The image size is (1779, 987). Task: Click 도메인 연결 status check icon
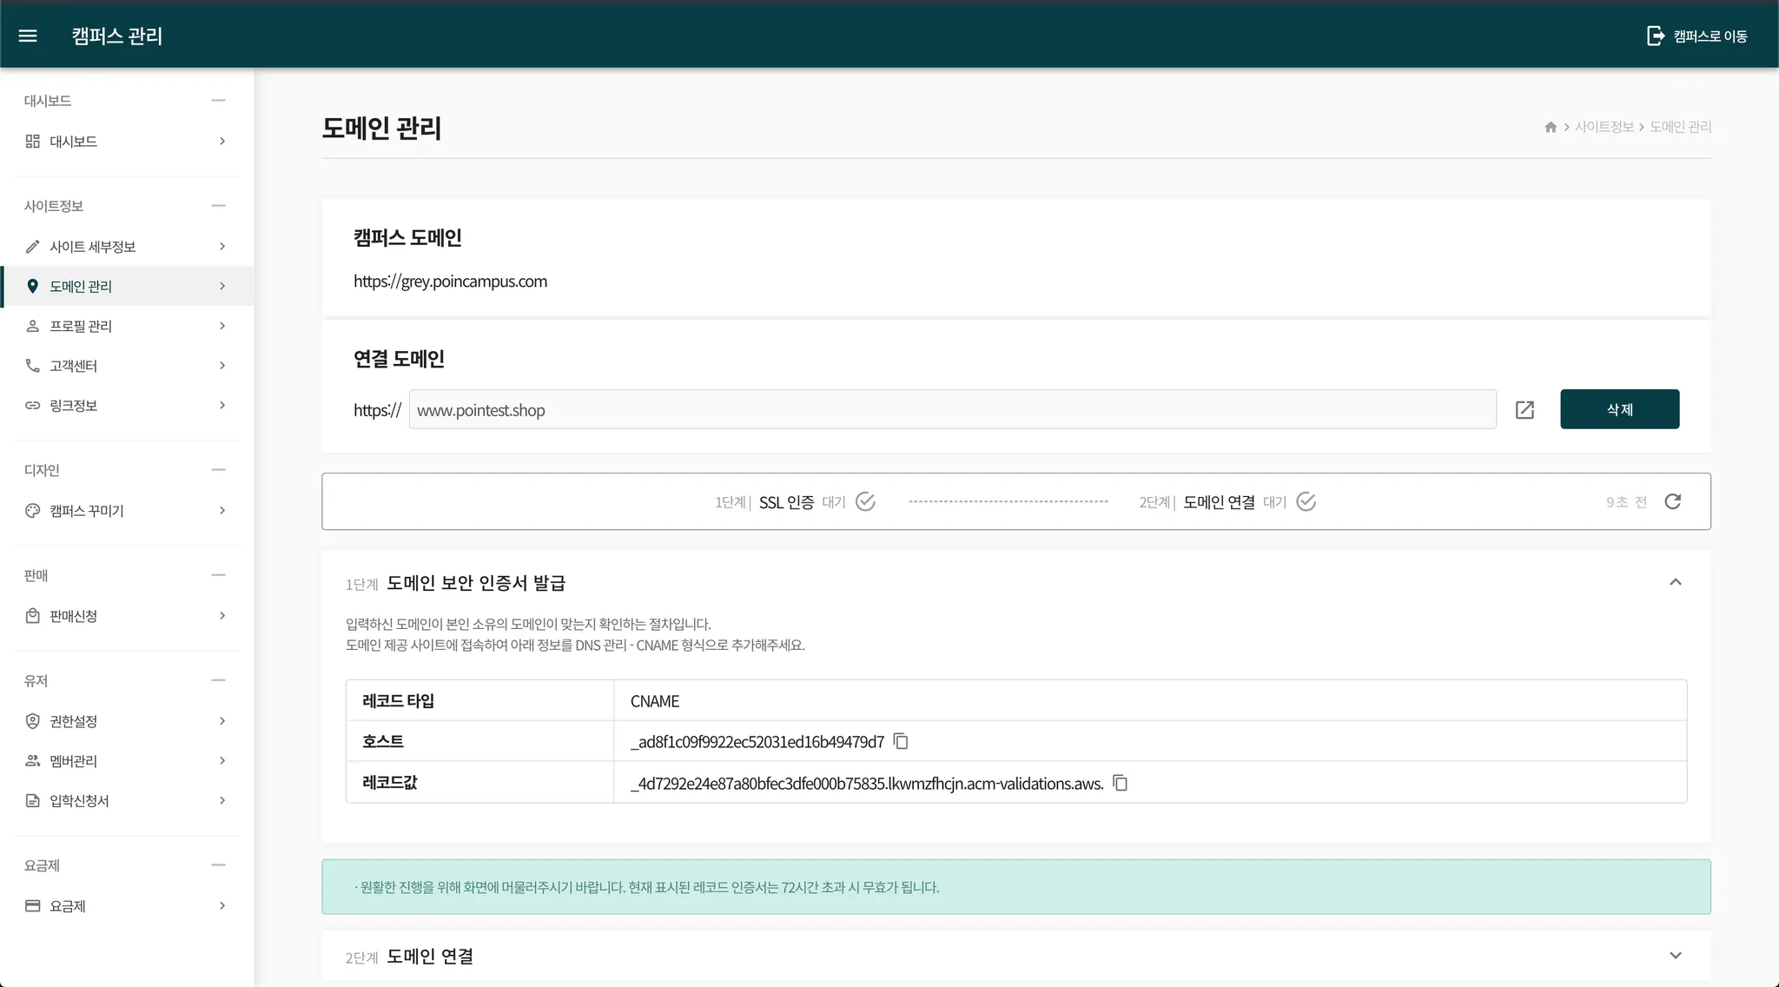point(1306,501)
